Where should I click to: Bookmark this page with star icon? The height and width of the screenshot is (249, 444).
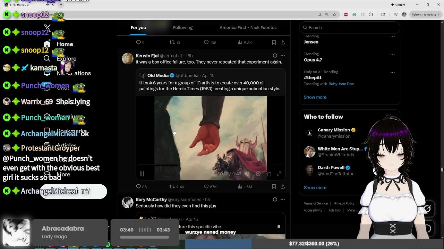click(x=334, y=15)
